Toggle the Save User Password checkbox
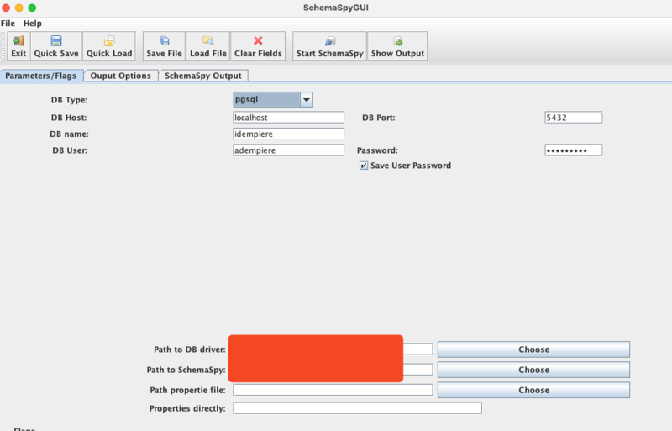This screenshot has height=431, width=672. (364, 166)
